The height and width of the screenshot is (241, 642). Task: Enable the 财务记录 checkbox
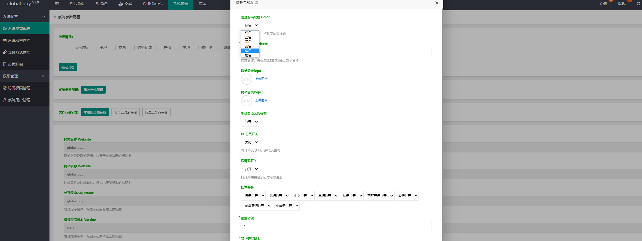click(x=132, y=47)
